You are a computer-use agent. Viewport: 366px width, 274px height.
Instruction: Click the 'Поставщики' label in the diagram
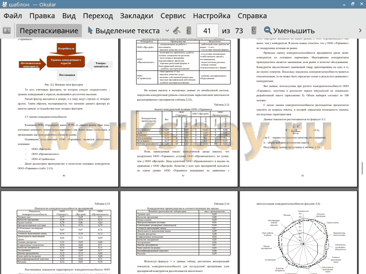point(67,75)
